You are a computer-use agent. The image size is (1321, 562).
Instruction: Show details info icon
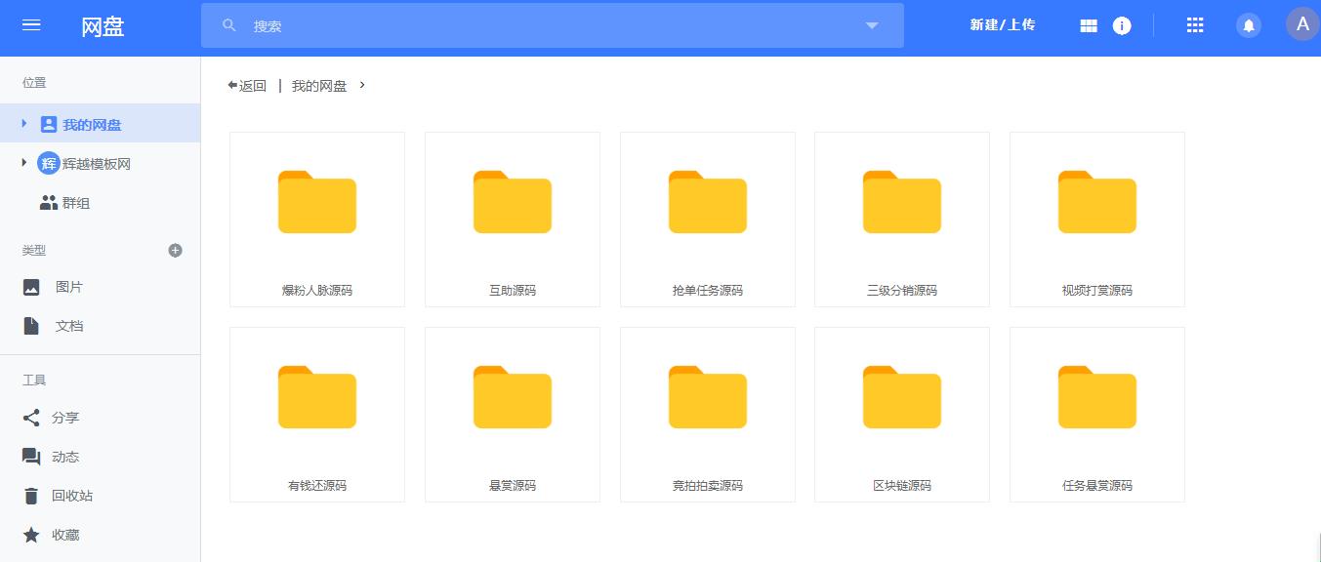tap(1122, 26)
